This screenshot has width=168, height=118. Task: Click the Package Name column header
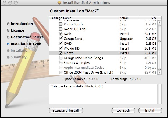point(84,18)
